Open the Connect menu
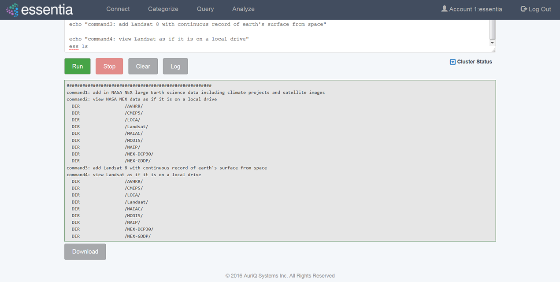Image resolution: width=560 pixels, height=282 pixels. 118,9
